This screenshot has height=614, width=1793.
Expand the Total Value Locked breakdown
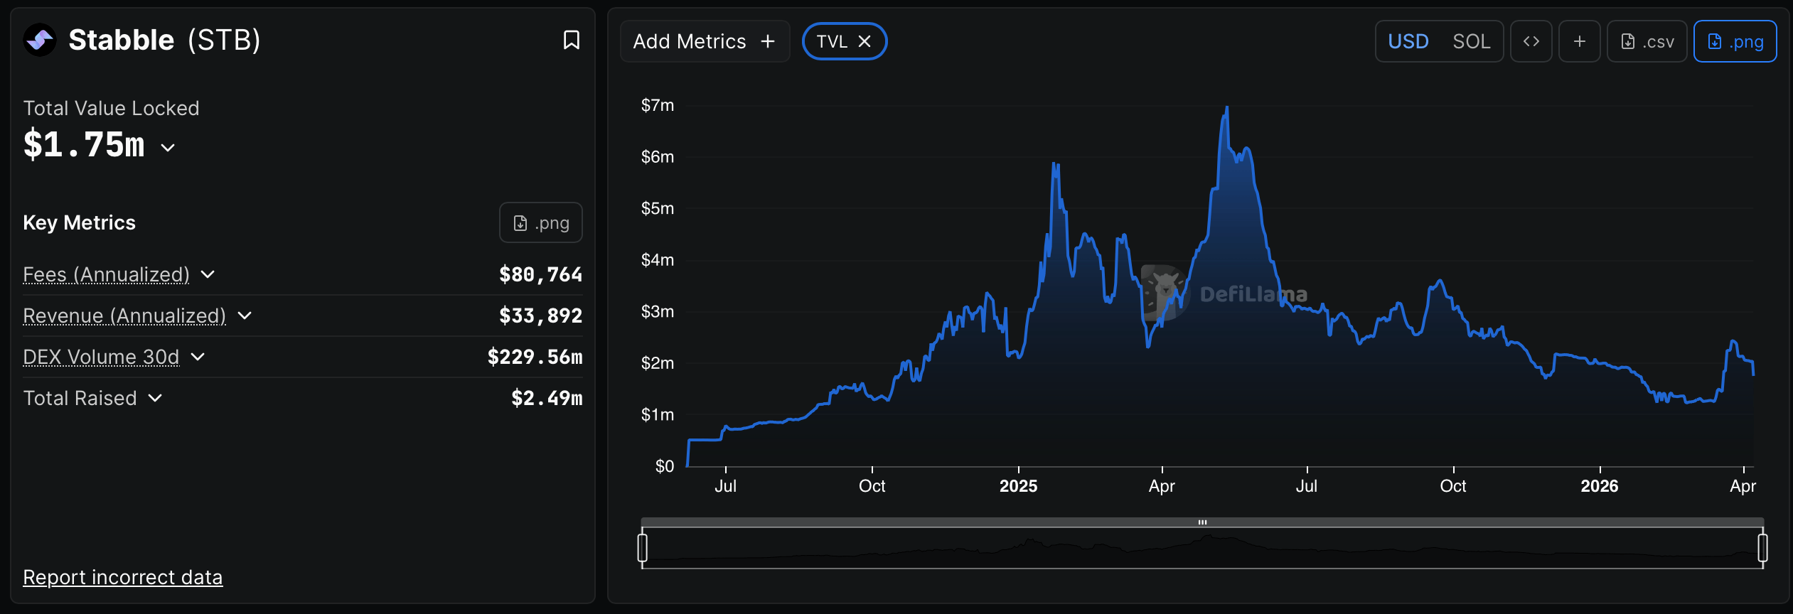pyautogui.click(x=168, y=147)
